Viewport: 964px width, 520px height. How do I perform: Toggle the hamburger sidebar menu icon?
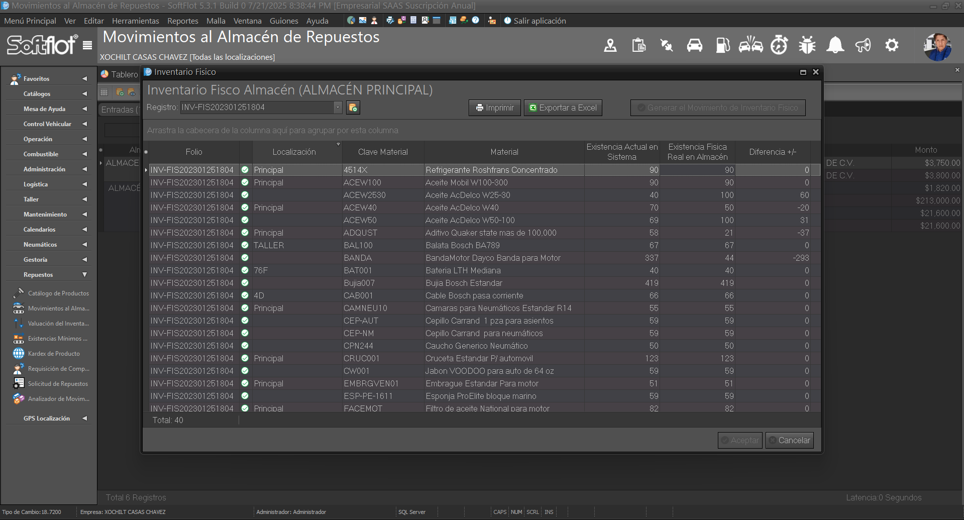[87, 46]
